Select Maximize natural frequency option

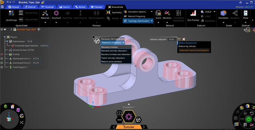coord(116,51)
